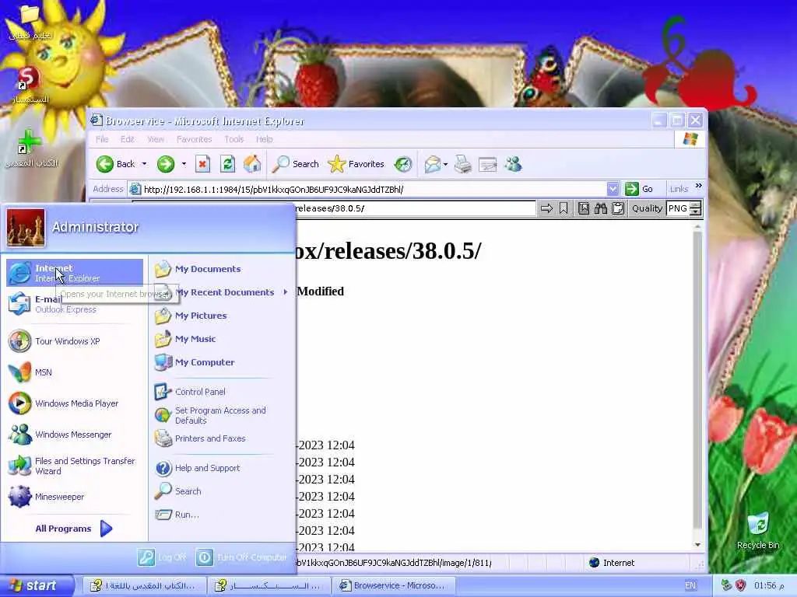Open Files and Settings Transfer Wizard
Image resolution: width=797 pixels, height=597 pixels.
75,466
